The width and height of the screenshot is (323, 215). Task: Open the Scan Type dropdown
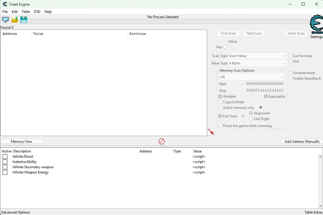(x=257, y=56)
